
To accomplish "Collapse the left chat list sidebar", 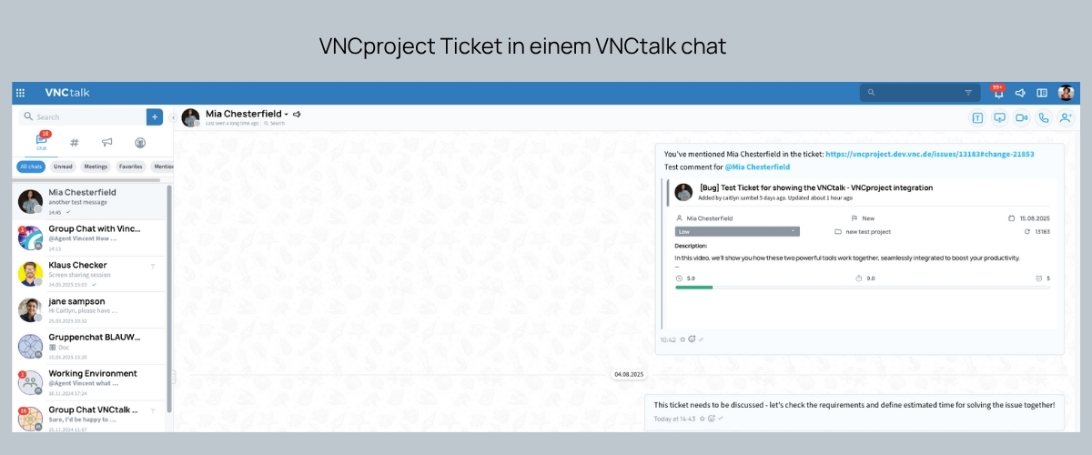I will [173, 117].
